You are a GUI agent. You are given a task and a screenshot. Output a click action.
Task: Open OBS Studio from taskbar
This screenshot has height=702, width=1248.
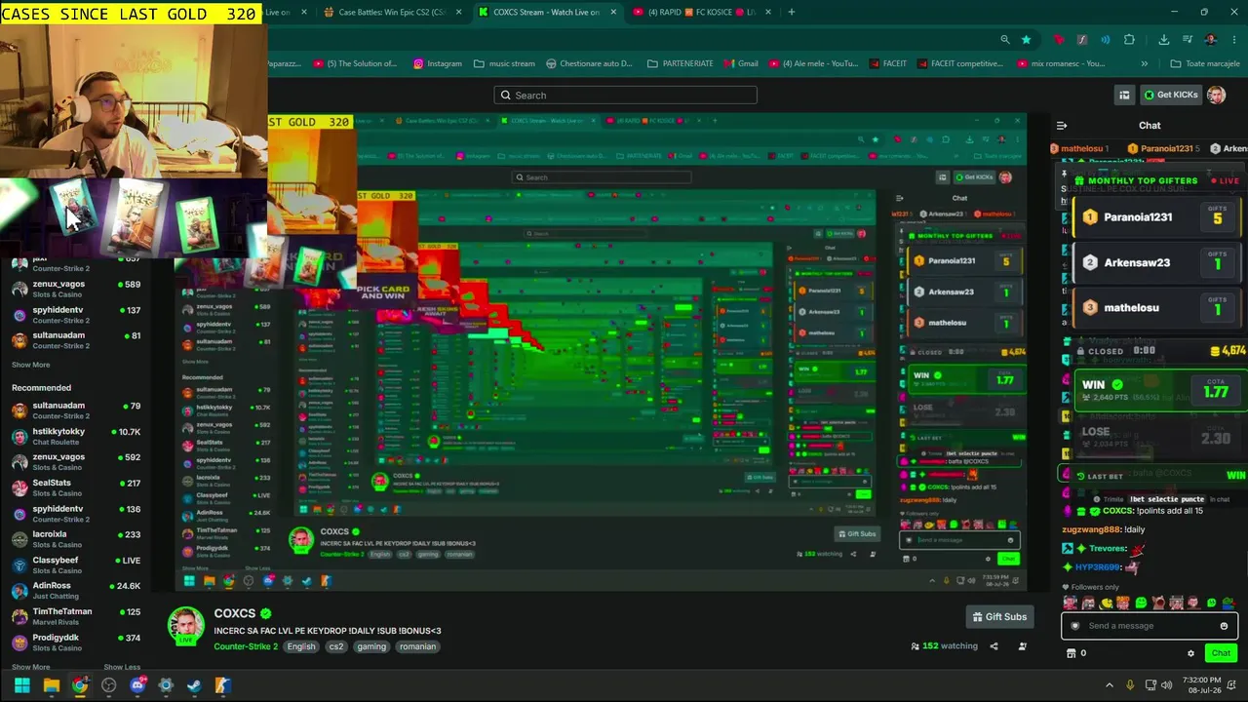[x=108, y=685]
